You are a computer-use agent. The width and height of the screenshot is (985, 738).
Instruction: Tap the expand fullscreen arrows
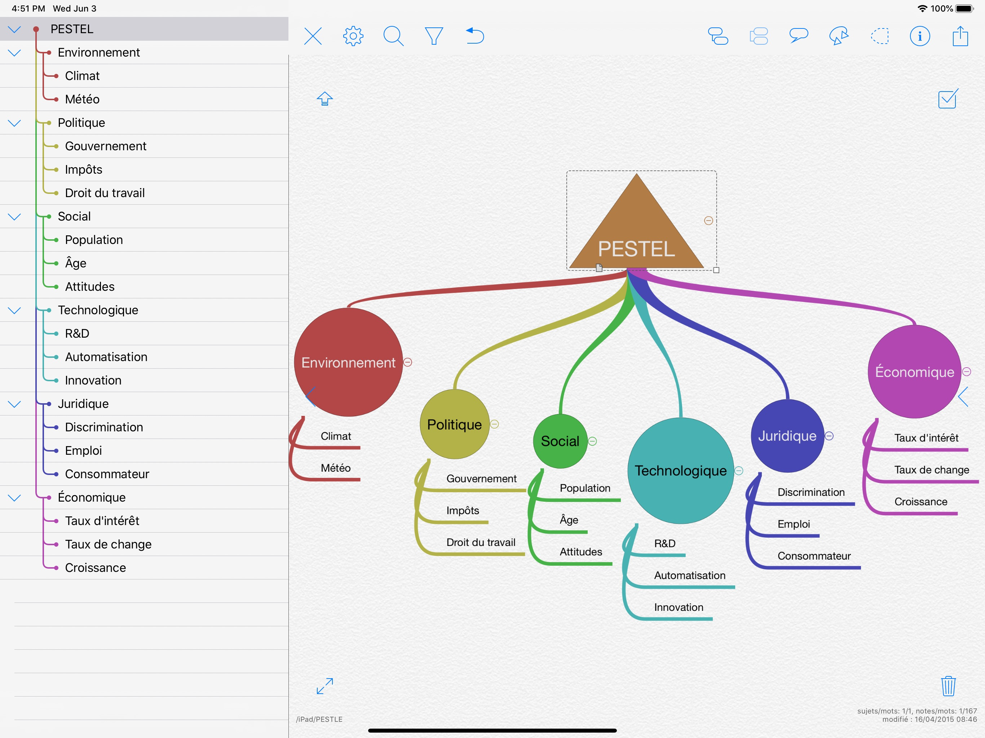pyautogui.click(x=324, y=686)
